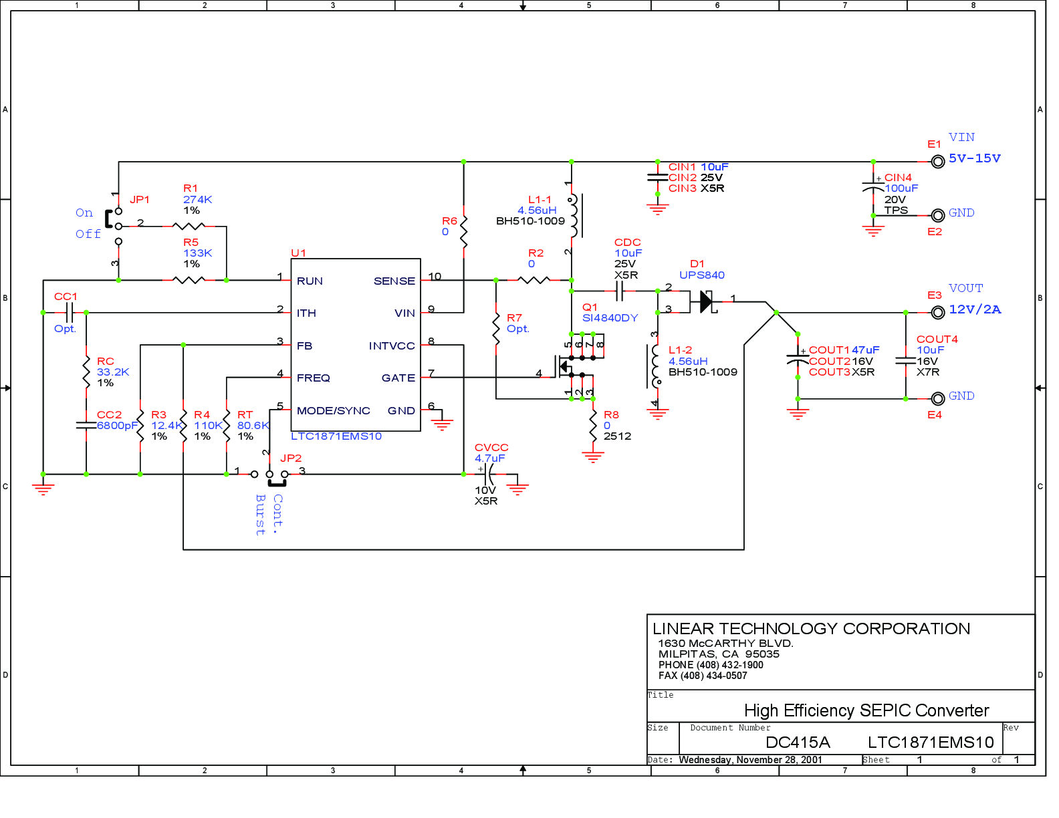Click the D1 UPS840 diode symbol
The width and height of the screenshot is (1059, 818).
pyautogui.click(x=707, y=302)
